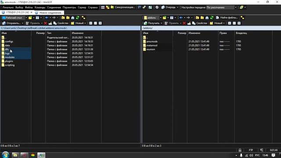Click the Получить download button
Image resolution: width=281 pixels, height=158 pixels.
[x=151, y=23]
